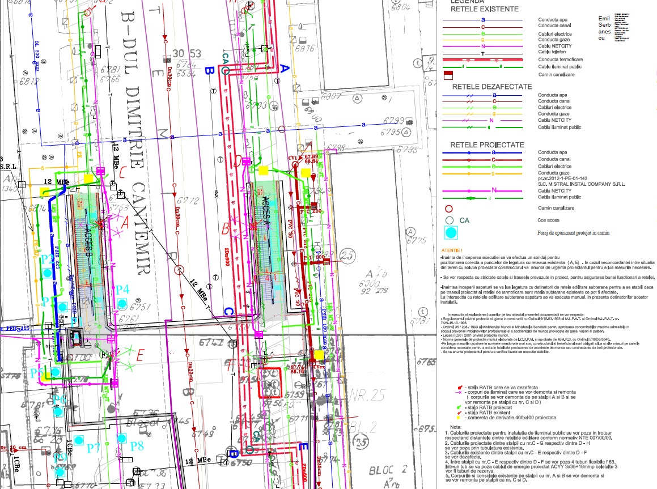657x489 pixels.
Task: Click the yellow derivation chamber square near CVex
Action: pos(319,355)
